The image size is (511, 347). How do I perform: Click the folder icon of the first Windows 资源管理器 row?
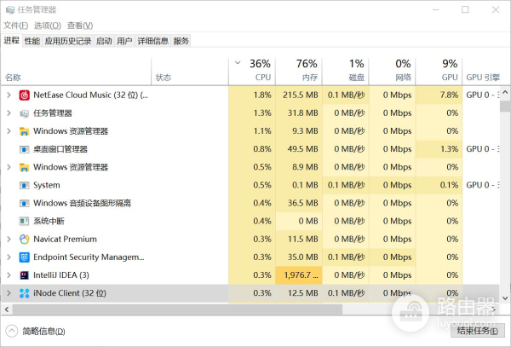point(24,131)
